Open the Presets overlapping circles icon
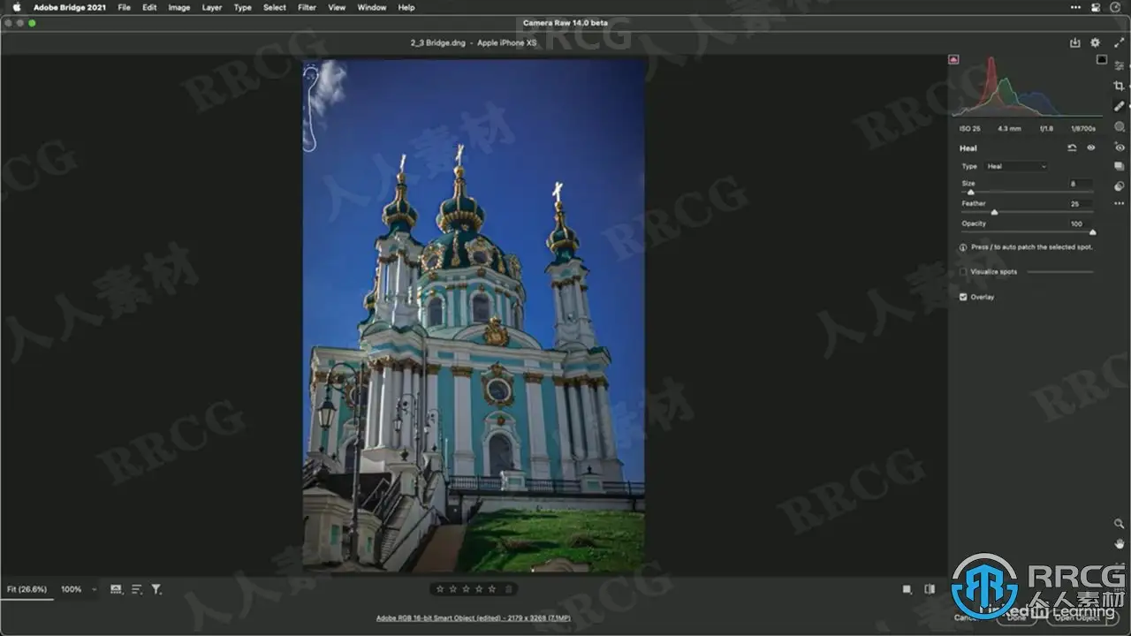 tap(1120, 186)
